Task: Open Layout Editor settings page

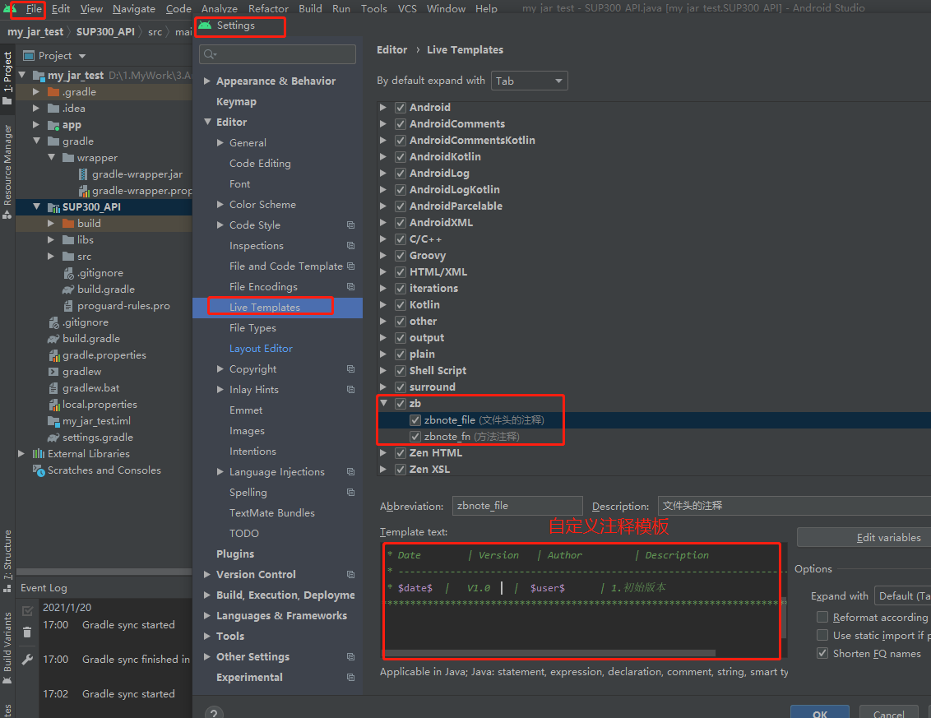Action: pyautogui.click(x=261, y=349)
